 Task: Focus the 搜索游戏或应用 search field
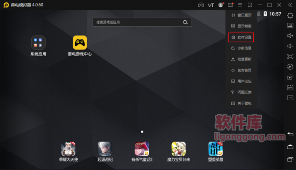click(x=142, y=22)
